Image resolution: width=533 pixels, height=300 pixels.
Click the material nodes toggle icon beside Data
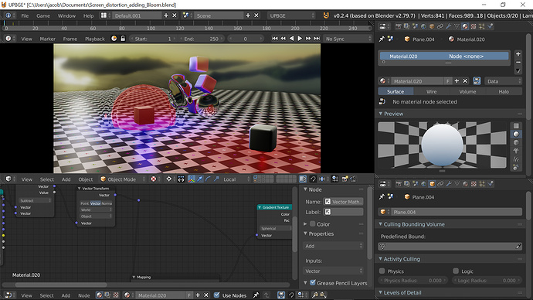(477, 81)
